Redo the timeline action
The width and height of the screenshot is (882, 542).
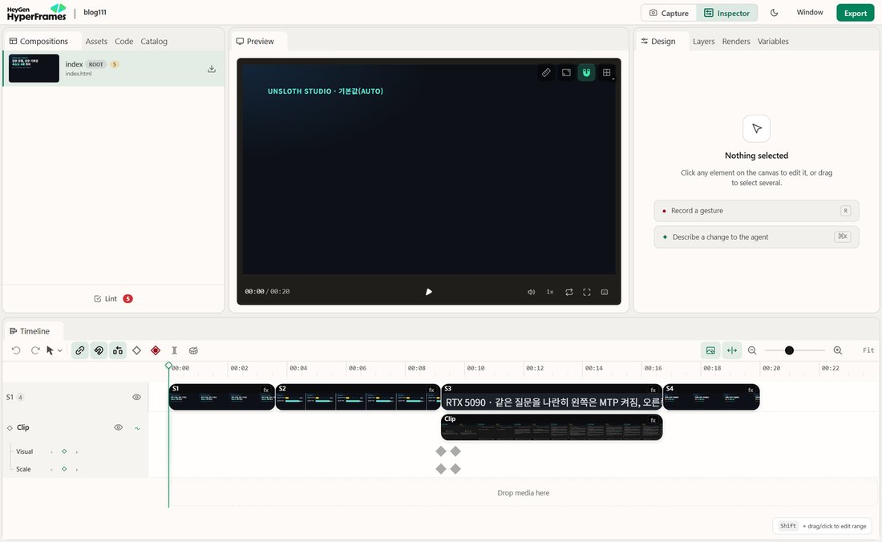click(34, 350)
